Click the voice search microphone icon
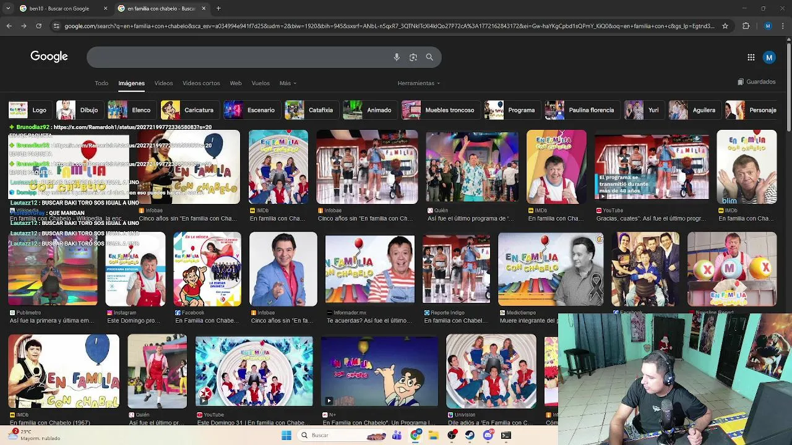Image resolution: width=792 pixels, height=445 pixels. click(x=397, y=57)
